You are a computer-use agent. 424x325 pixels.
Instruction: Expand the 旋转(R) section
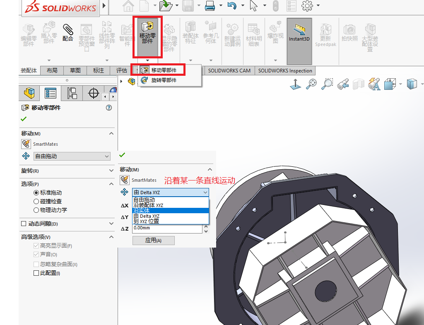coord(111,171)
